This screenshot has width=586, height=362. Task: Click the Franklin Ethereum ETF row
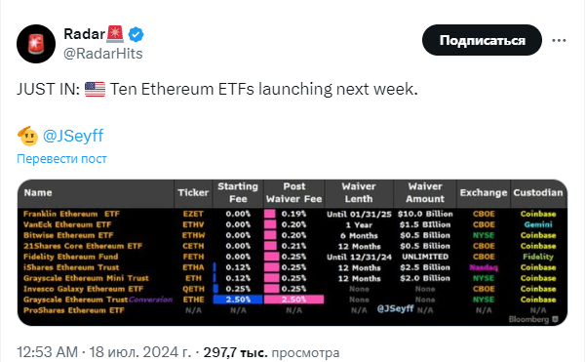(x=293, y=214)
